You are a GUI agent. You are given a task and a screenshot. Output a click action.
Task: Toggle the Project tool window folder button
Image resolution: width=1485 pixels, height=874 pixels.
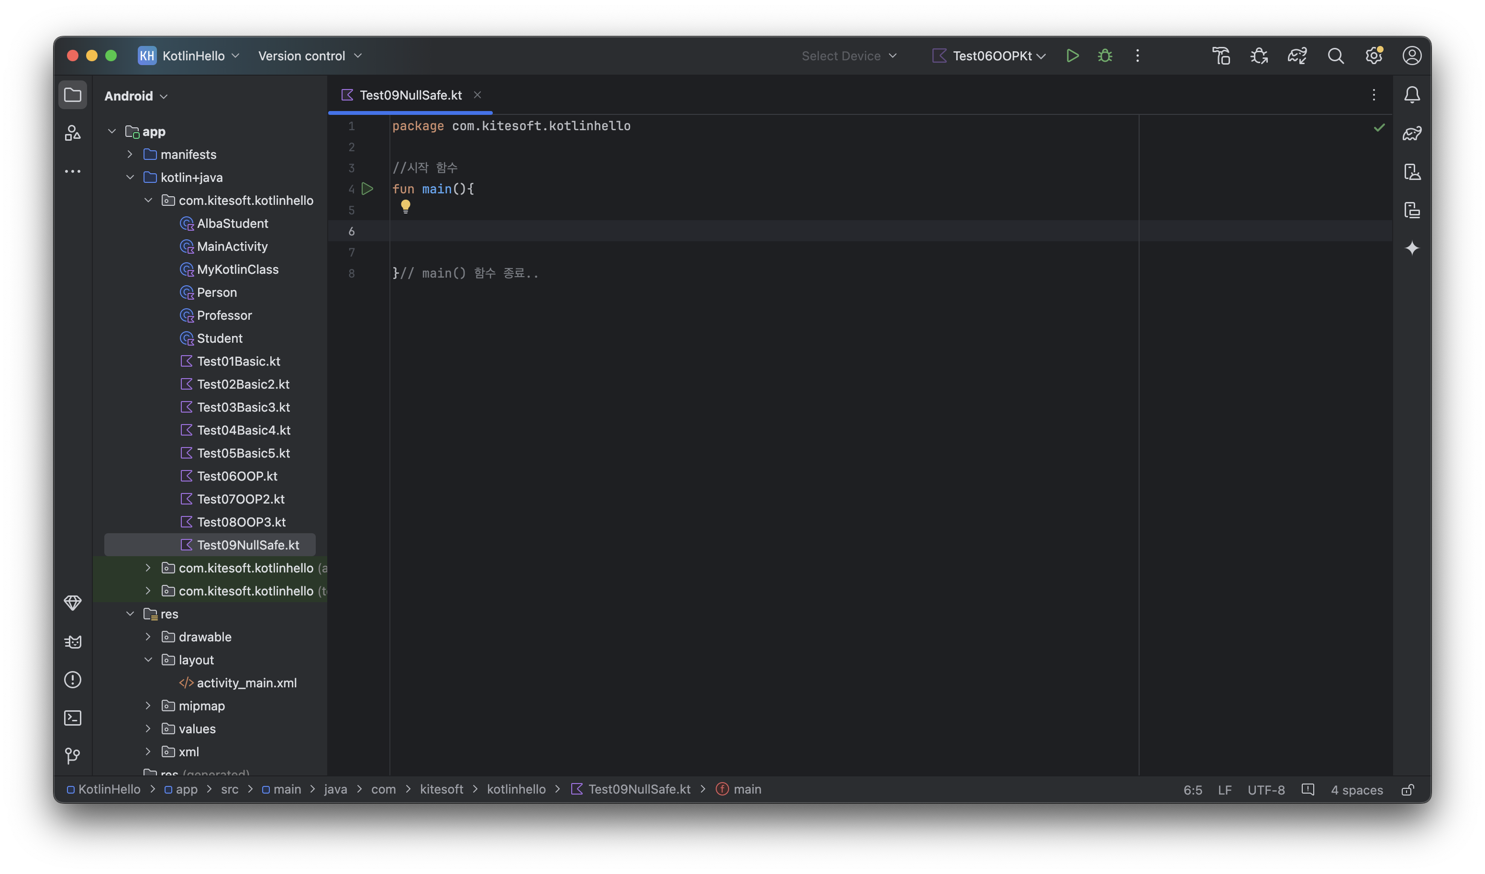(x=73, y=95)
